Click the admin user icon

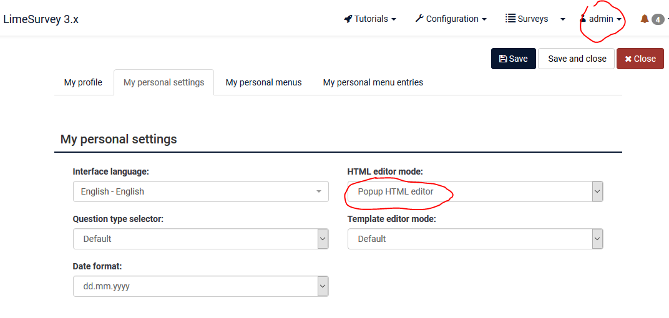583,19
